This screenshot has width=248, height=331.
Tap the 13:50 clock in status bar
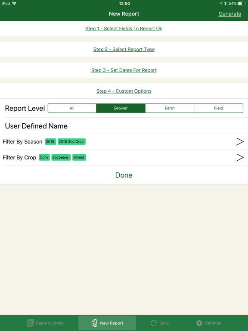tap(124, 3)
